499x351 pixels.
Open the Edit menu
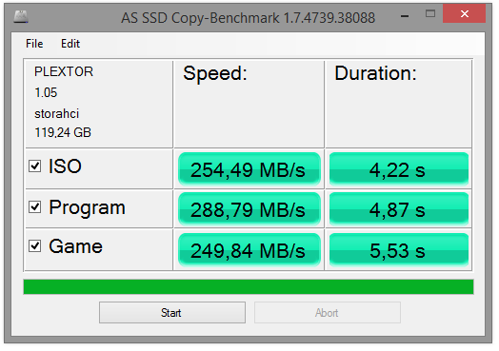point(70,44)
